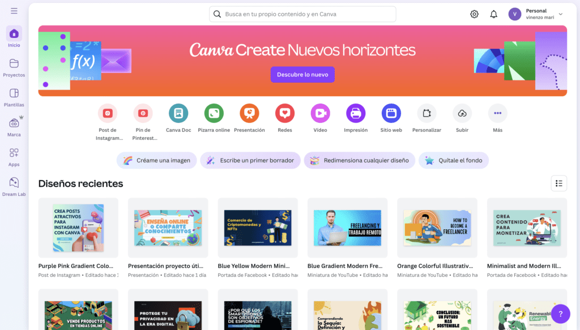Choose the Impresión print icon

click(x=356, y=113)
